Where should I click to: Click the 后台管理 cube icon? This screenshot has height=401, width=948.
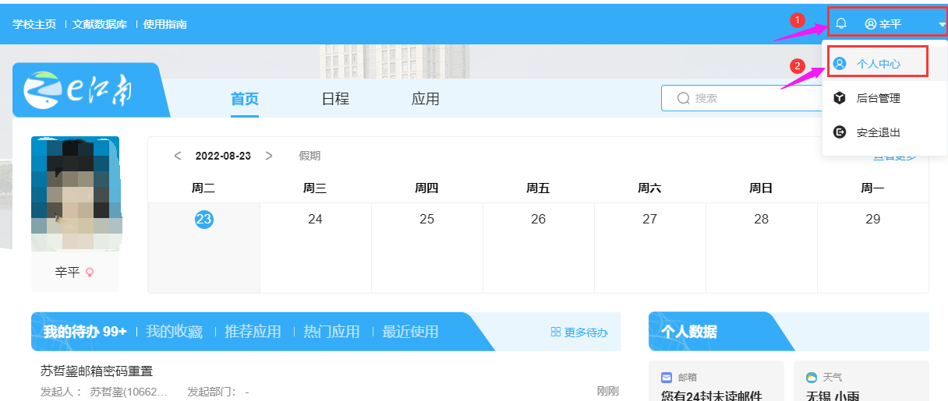pos(840,98)
